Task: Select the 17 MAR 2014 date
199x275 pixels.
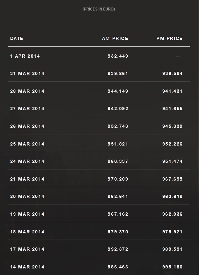Action: [x=27, y=249]
